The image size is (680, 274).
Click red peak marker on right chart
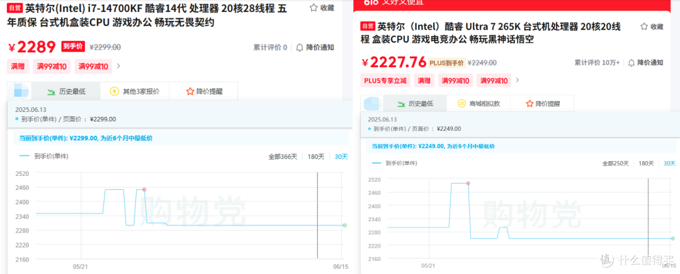(x=468, y=184)
